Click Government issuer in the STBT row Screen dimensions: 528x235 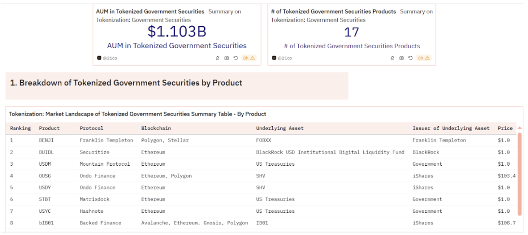click(x=427, y=199)
